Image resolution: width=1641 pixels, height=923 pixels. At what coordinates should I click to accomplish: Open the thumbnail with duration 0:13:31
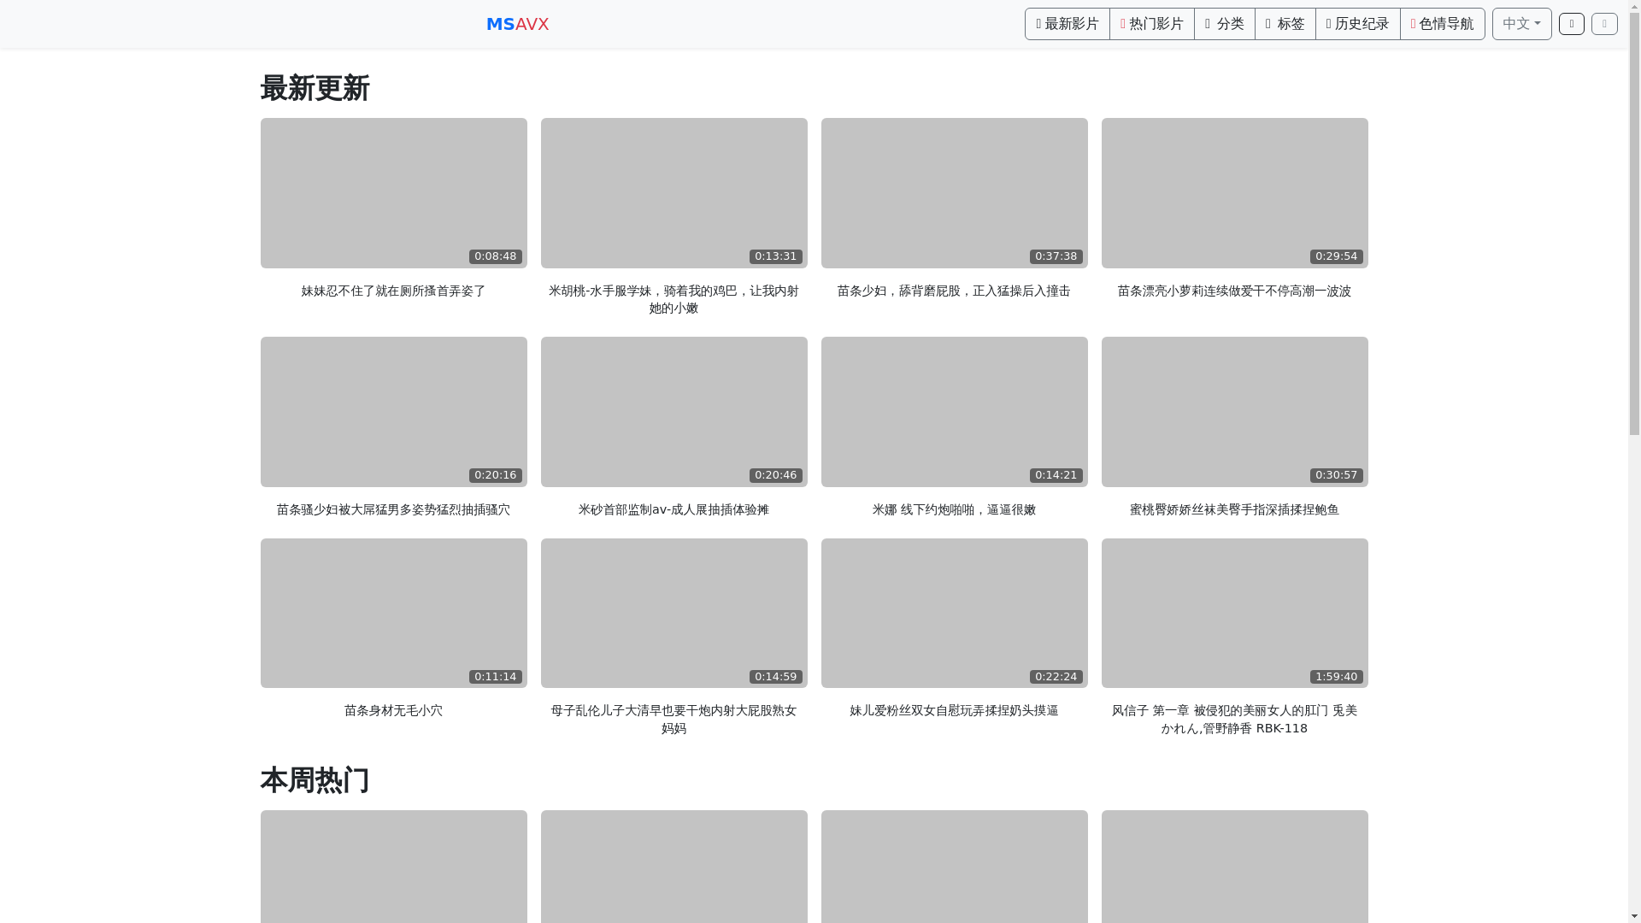tap(673, 193)
